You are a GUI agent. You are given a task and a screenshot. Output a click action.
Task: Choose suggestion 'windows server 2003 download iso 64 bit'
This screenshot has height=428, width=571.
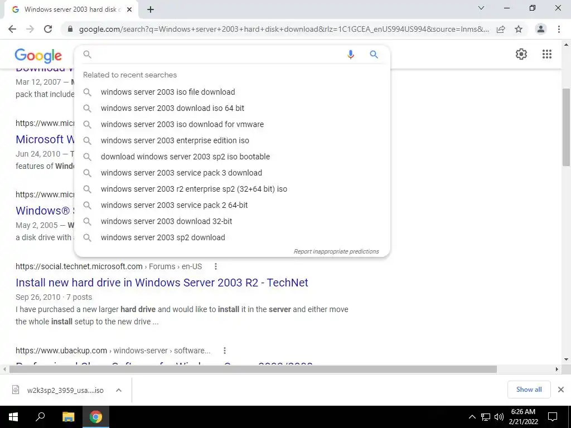232,108
